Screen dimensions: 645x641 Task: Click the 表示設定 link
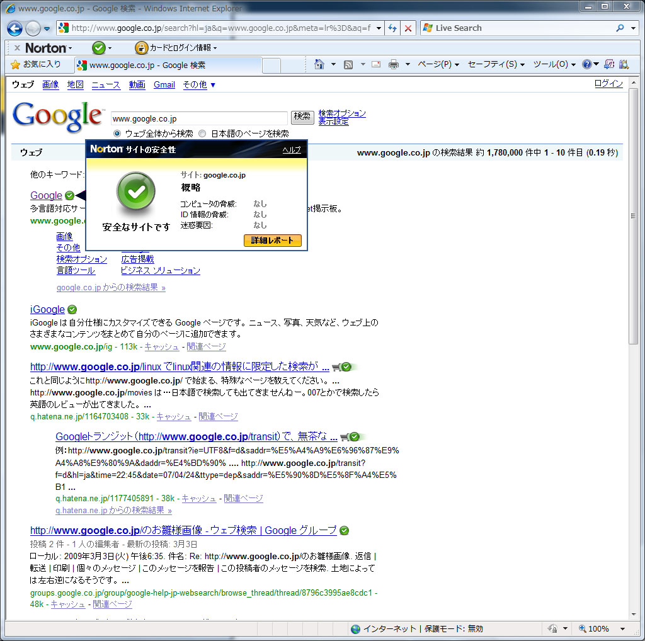pos(333,122)
